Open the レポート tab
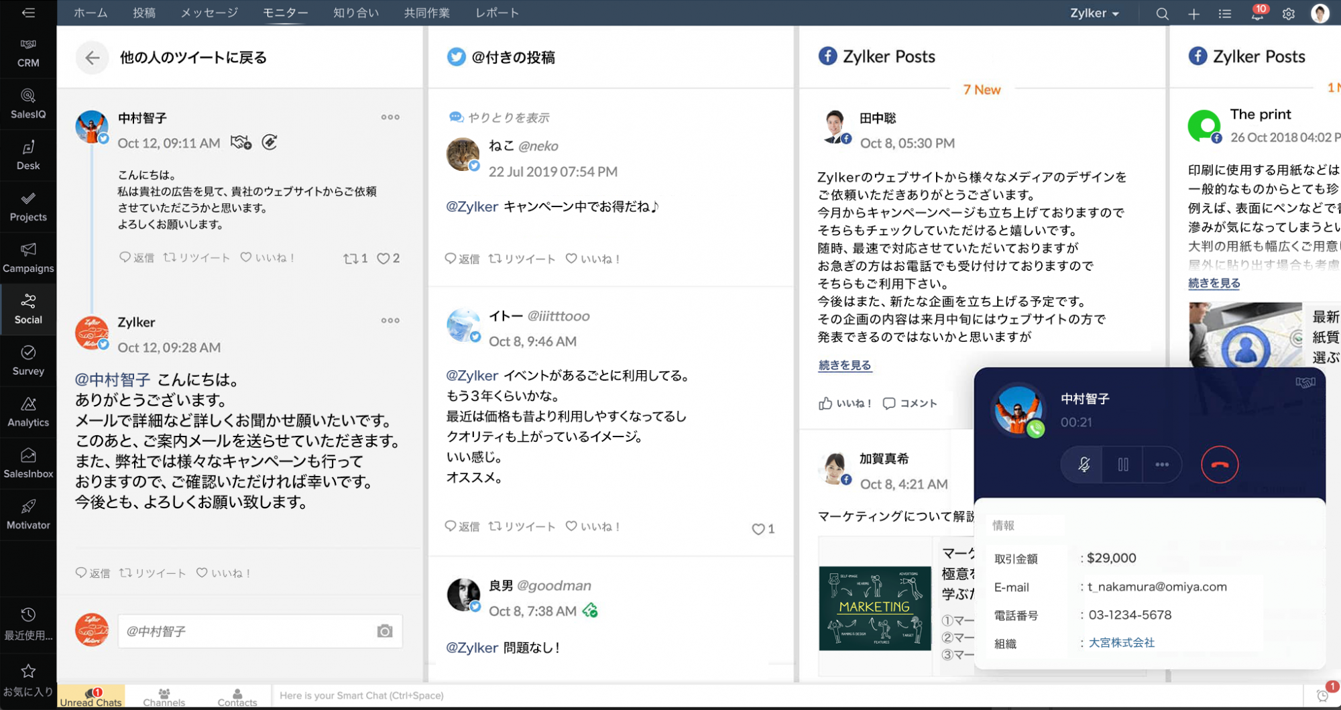 498,13
